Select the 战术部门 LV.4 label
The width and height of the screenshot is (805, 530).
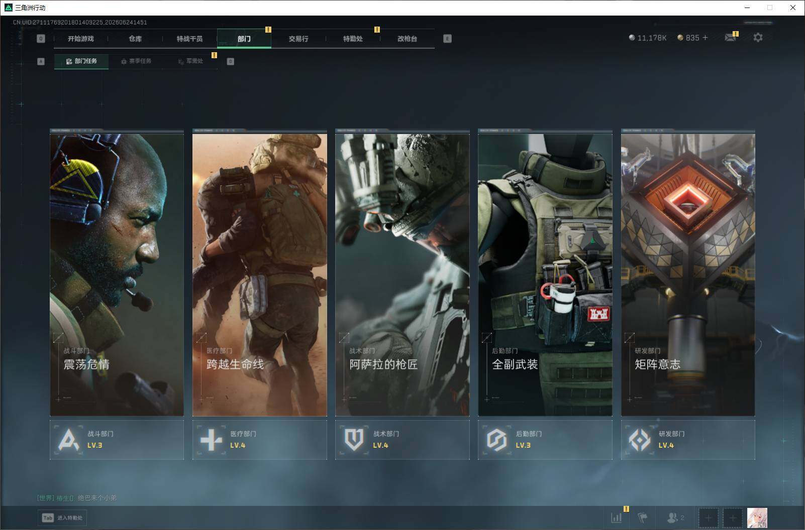click(386, 439)
